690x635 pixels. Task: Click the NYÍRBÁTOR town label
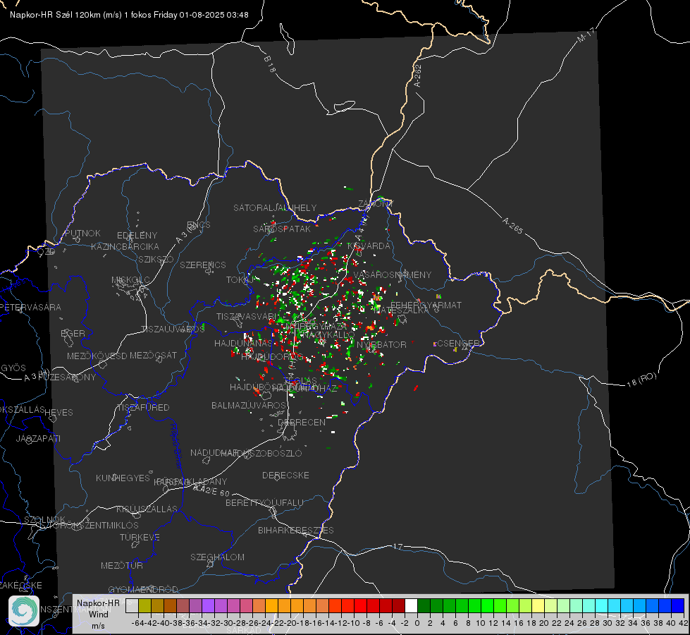(x=381, y=344)
